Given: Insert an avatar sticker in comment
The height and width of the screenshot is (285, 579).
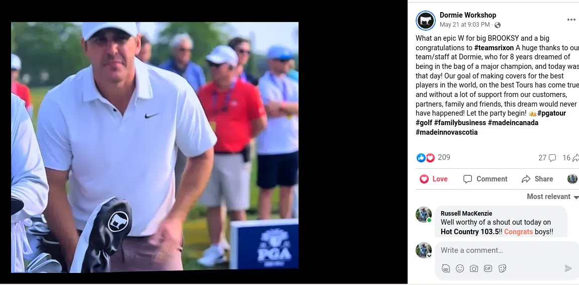Looking at the screenshot, I should pyautogui.click(x=446, y=269).
